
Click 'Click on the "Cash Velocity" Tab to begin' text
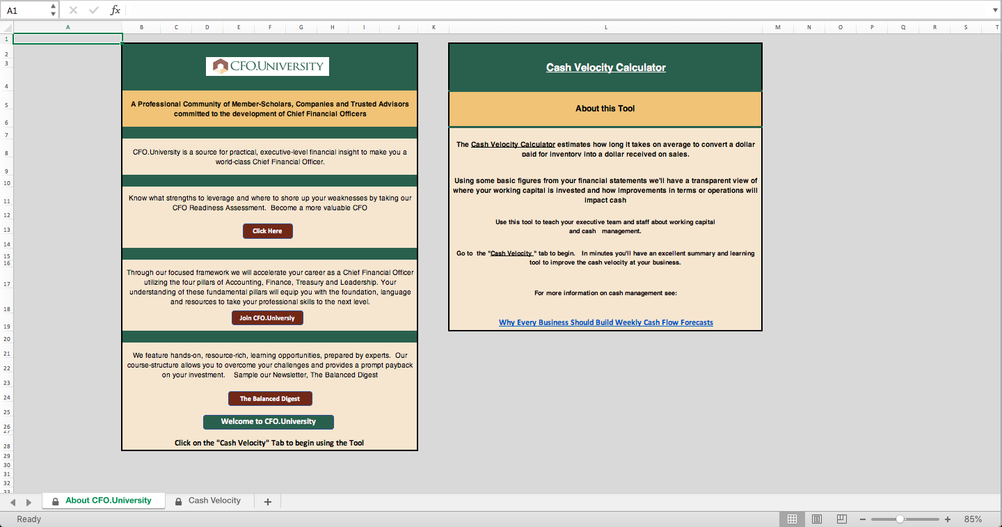(x=269, y=443)
